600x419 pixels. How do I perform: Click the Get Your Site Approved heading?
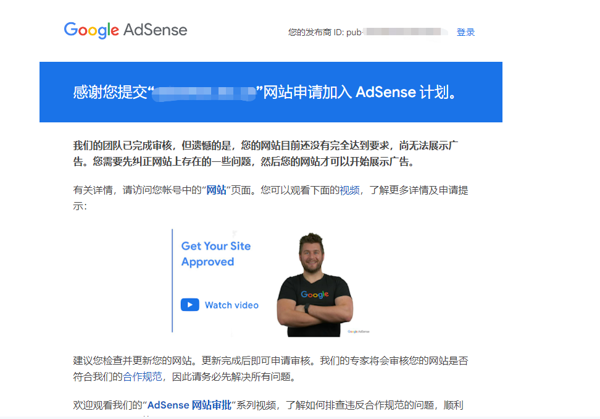(216, 253)
